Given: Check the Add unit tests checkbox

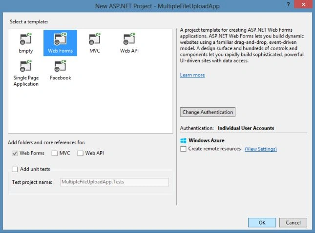Looking at the screenshot, I should (x=15, y=169).
